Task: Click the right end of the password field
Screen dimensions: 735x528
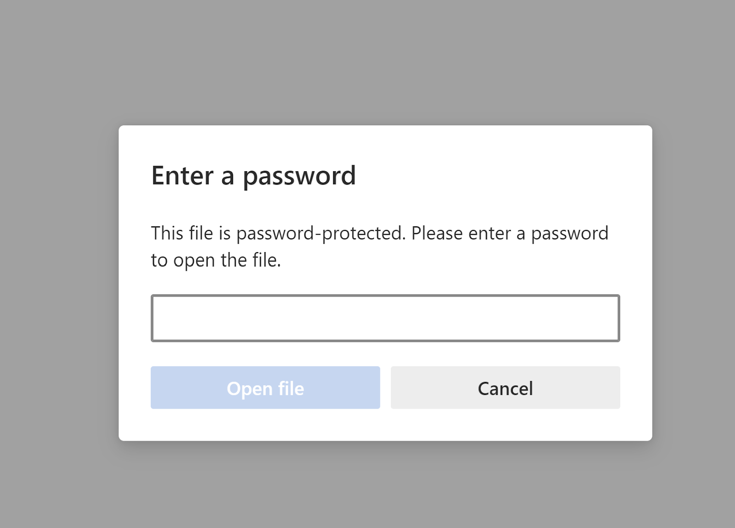Action: point(611,318)
